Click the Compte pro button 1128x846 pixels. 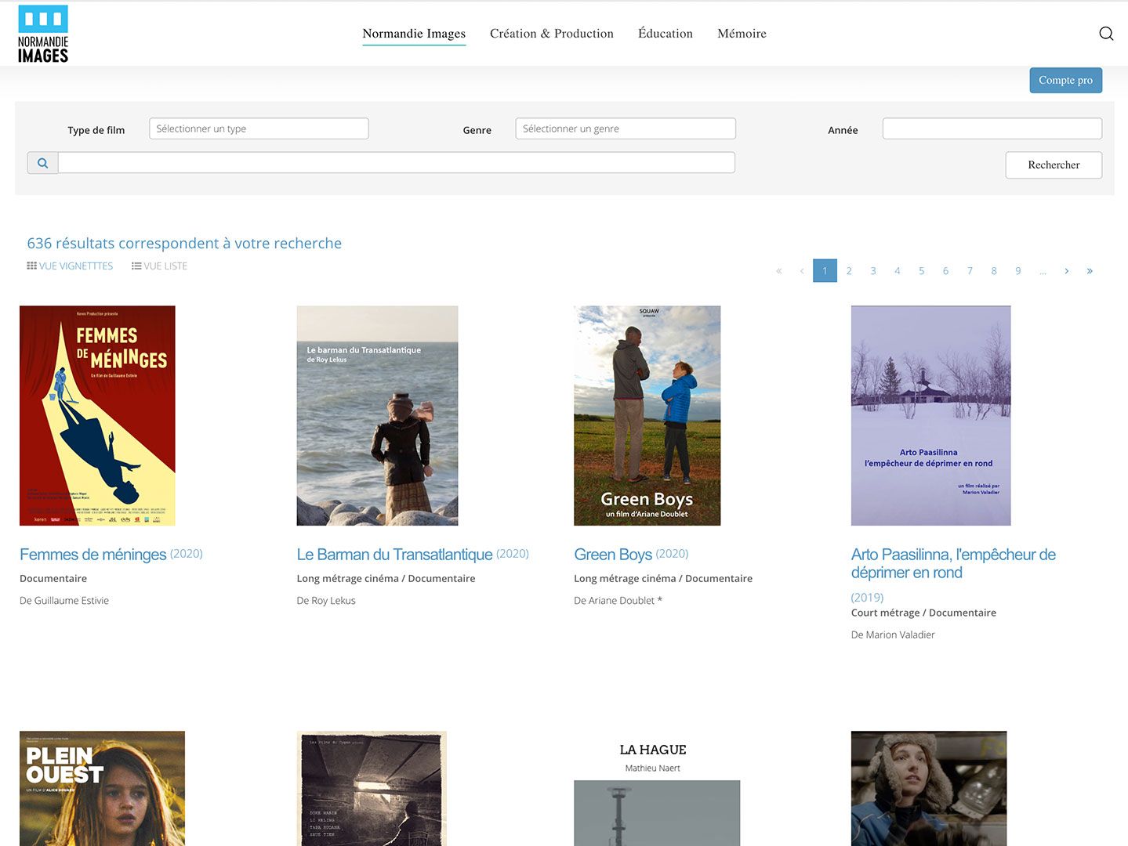(1065, 80)
